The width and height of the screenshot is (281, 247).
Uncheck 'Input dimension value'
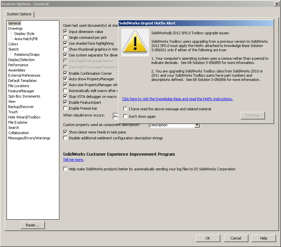click(x=65, y=31)
